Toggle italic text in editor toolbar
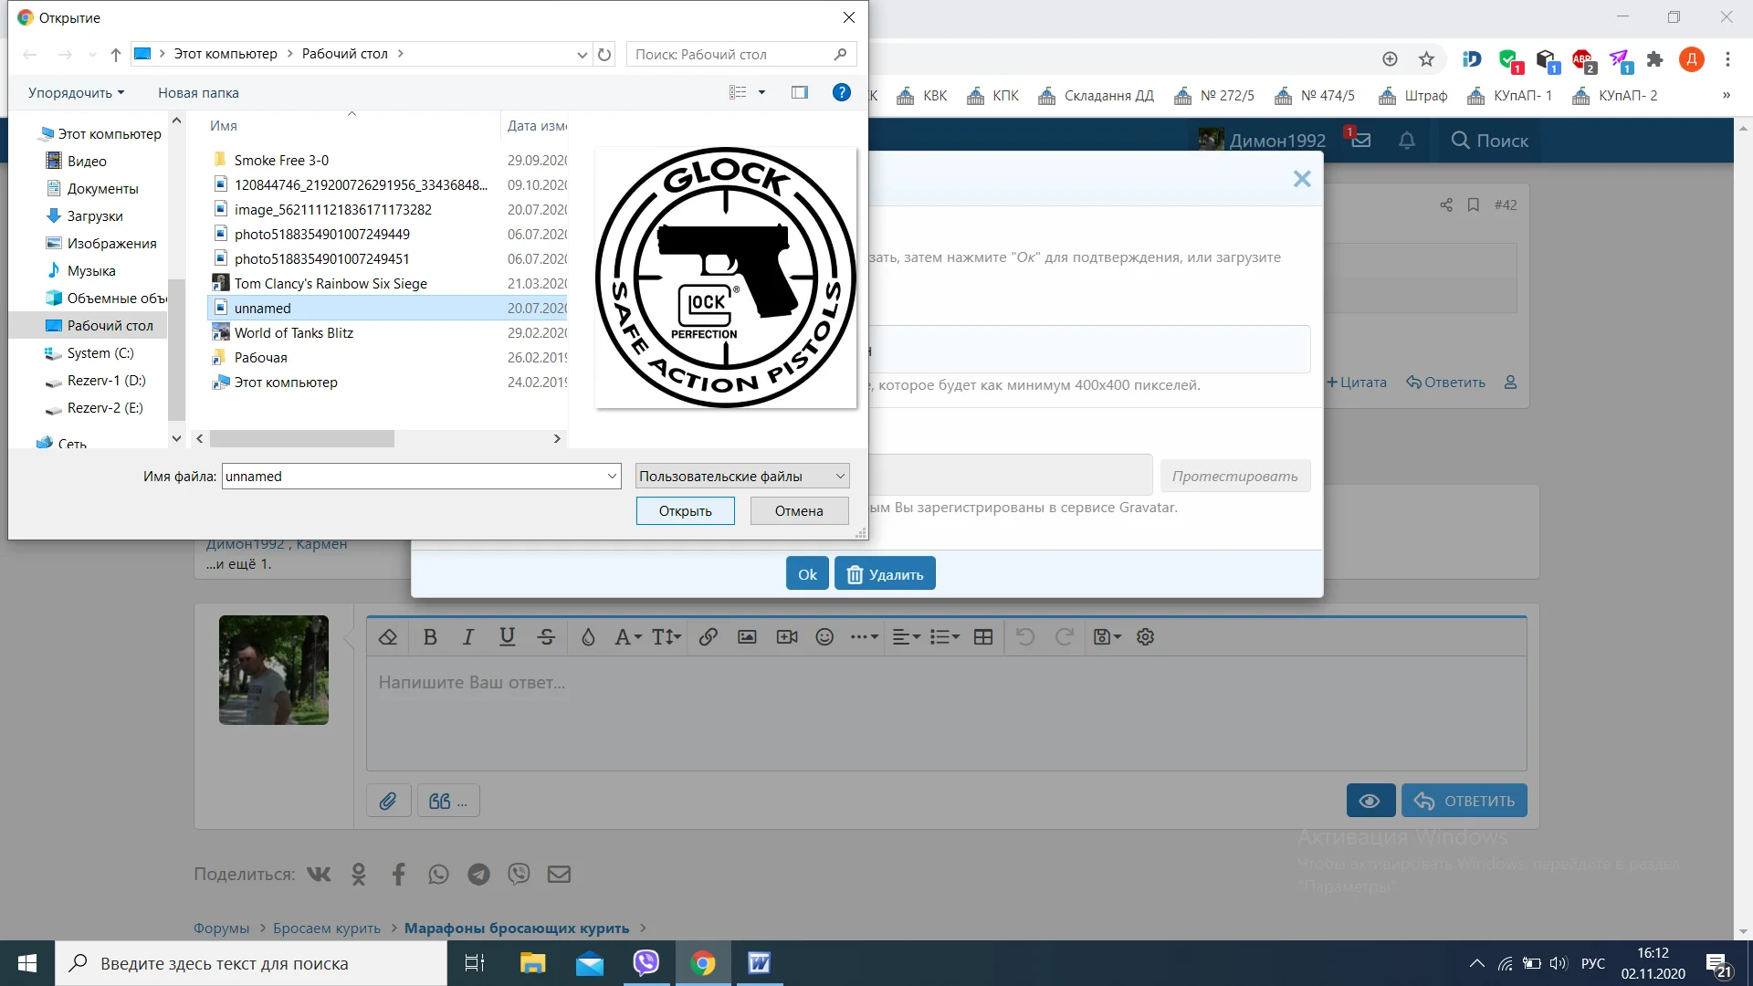 (468, 637)
